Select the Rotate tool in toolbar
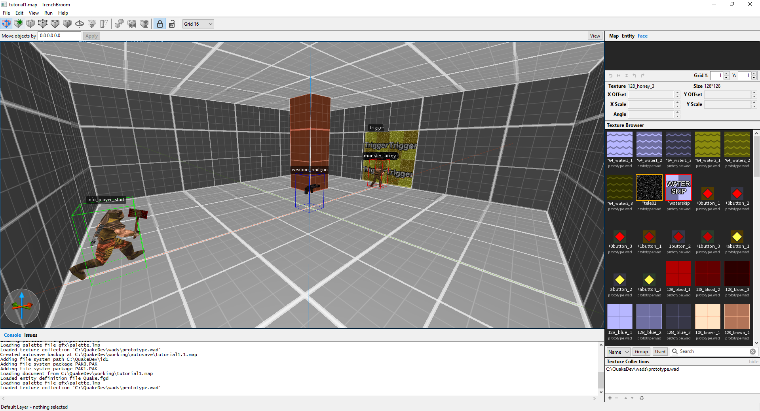The image size is (760, 411). click(80, 24)
